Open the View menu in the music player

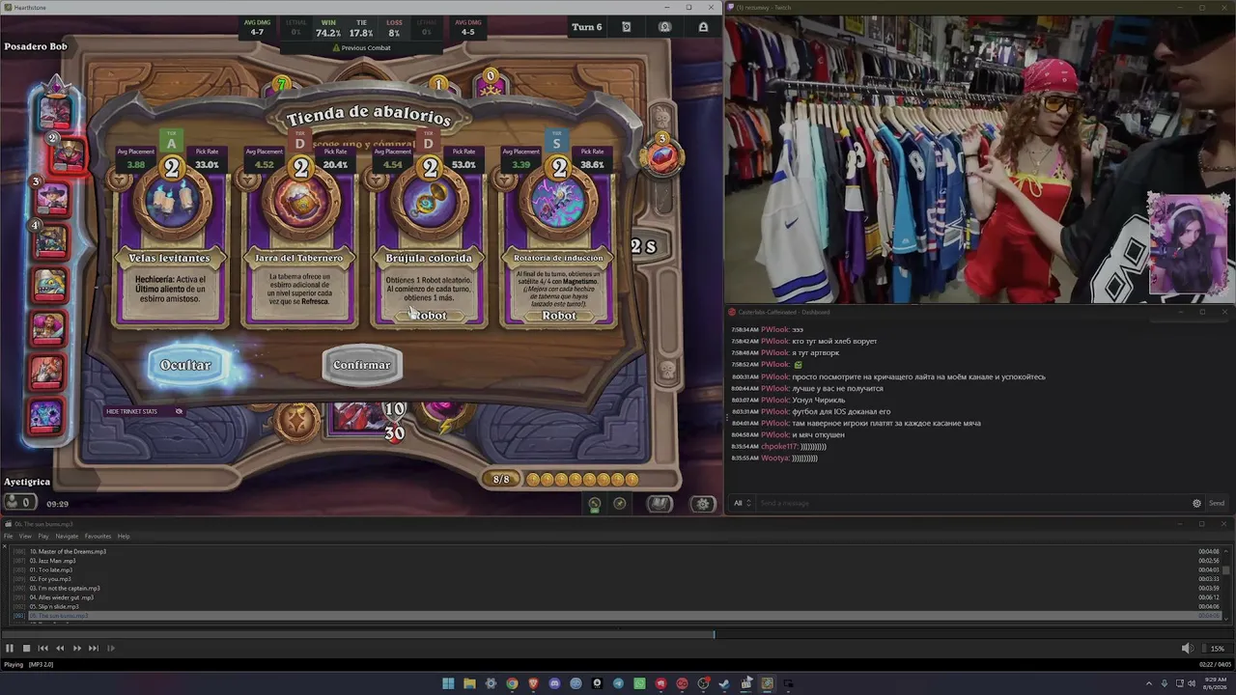[x=25, y=536]
